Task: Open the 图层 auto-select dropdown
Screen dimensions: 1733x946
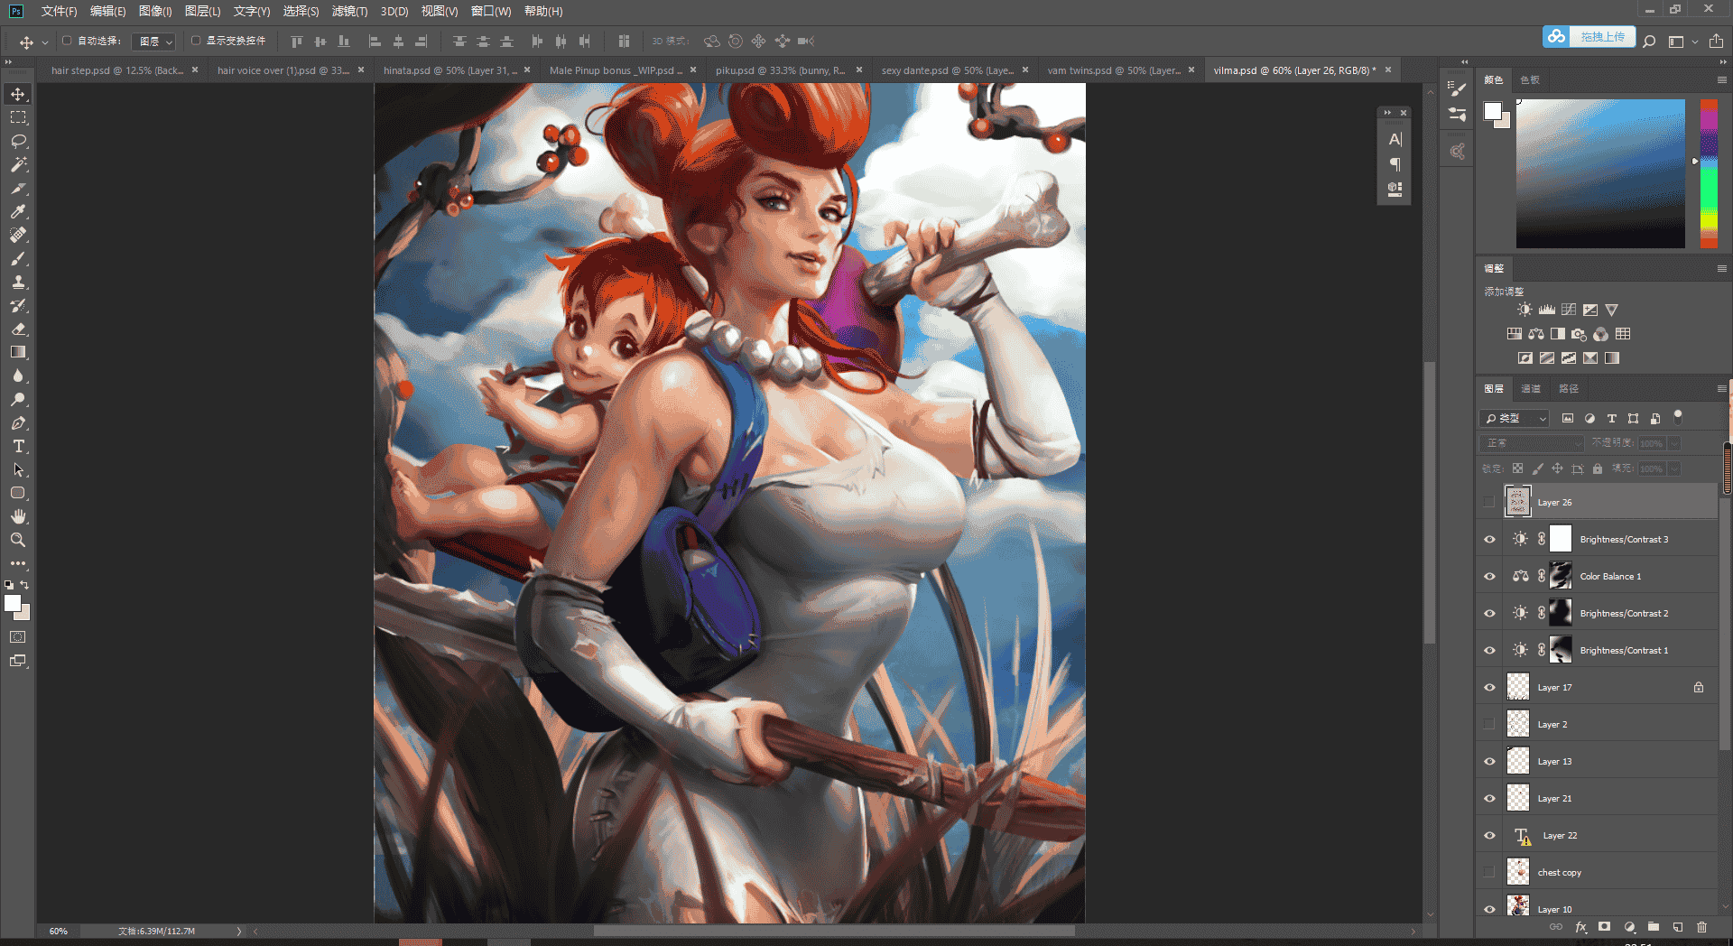Action: (154, 42)
